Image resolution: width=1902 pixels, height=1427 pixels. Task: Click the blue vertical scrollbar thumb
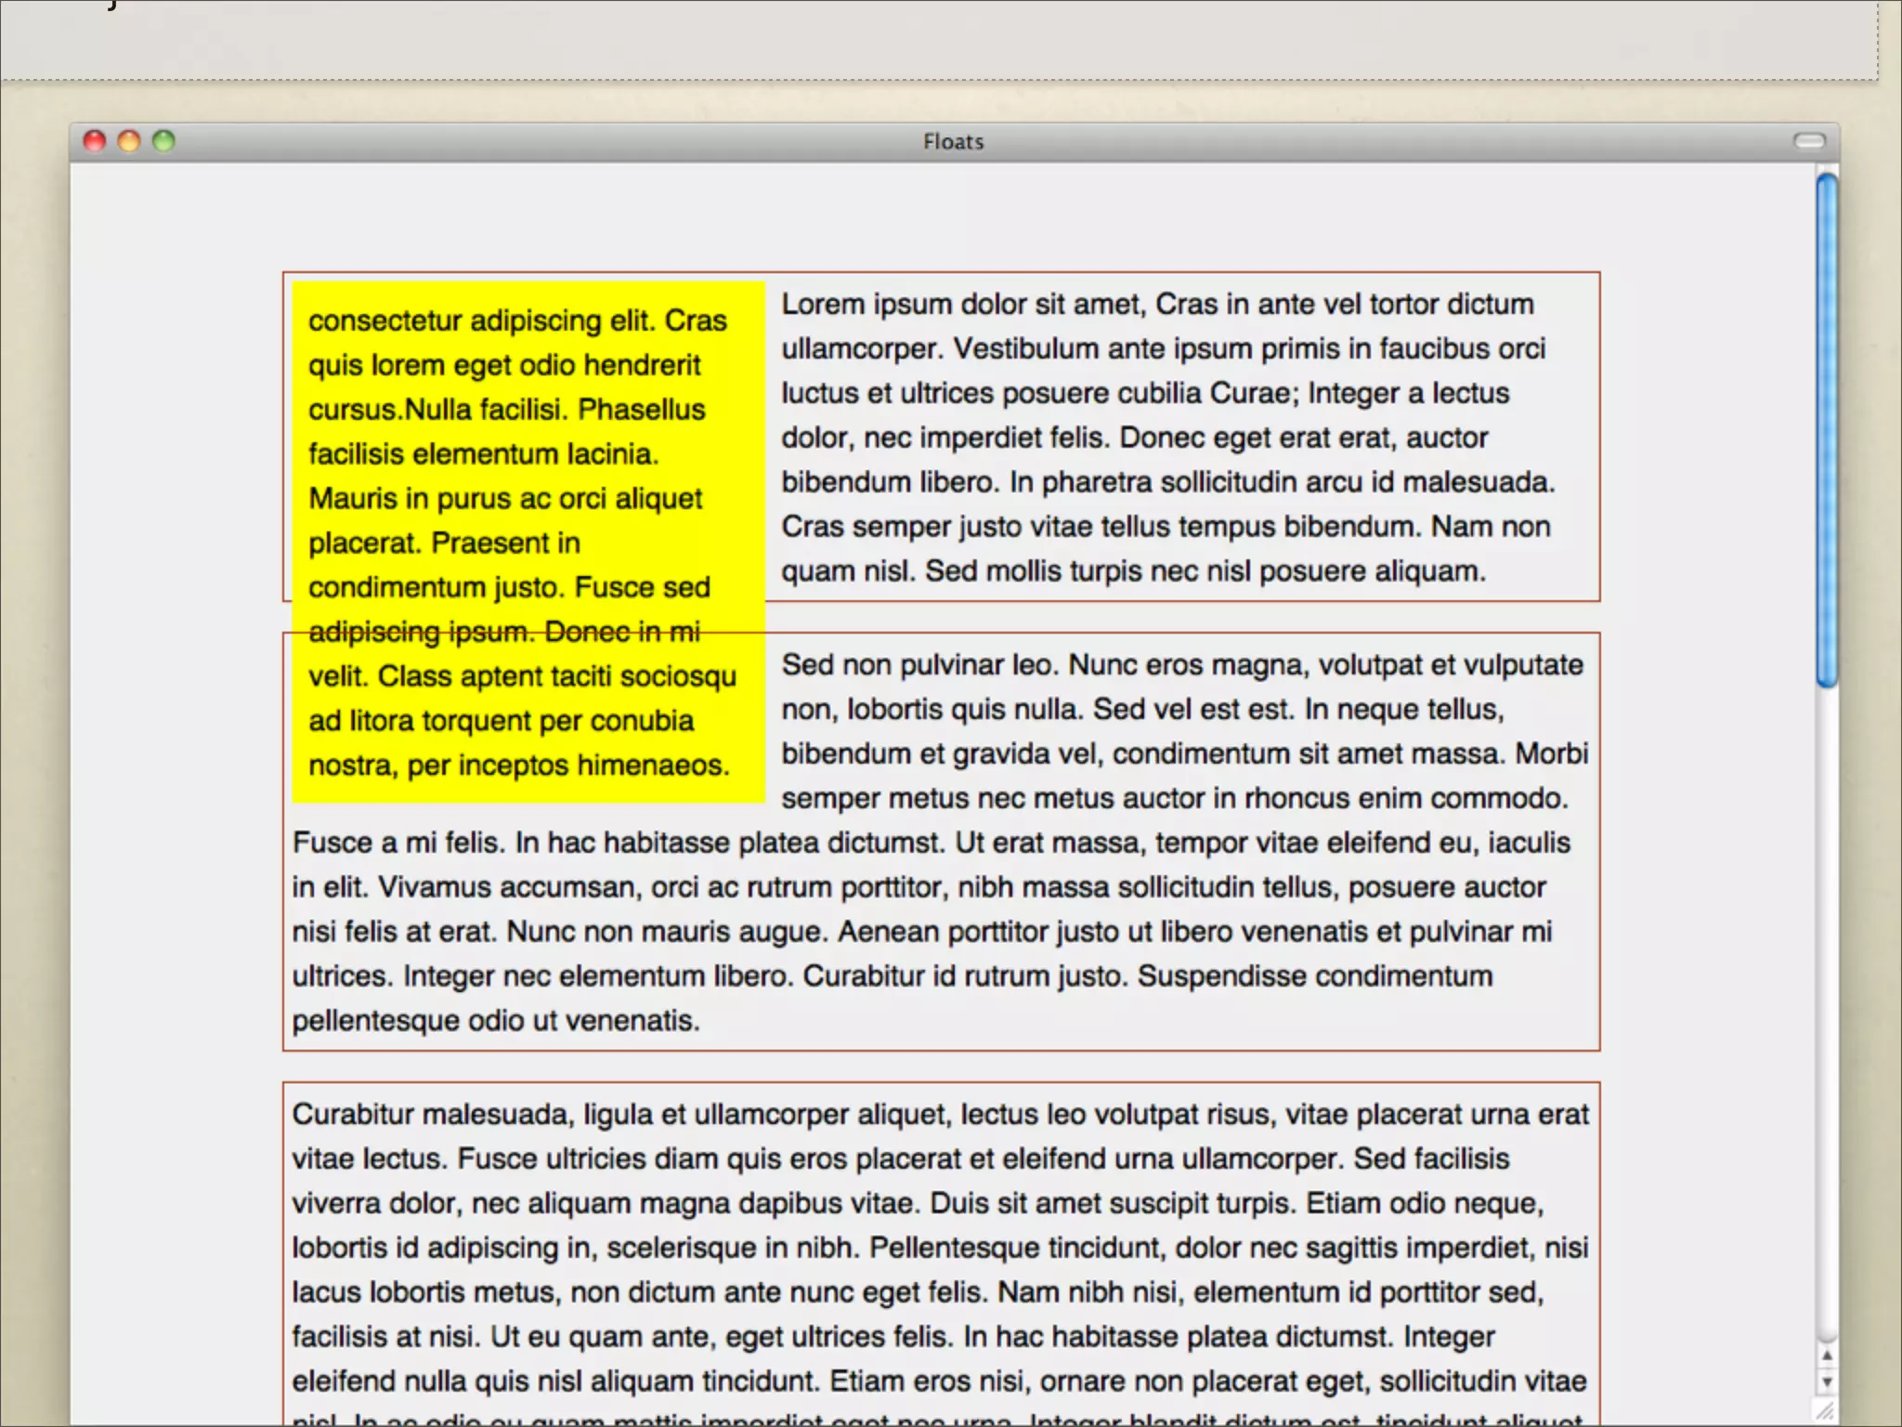[1826, 427]
